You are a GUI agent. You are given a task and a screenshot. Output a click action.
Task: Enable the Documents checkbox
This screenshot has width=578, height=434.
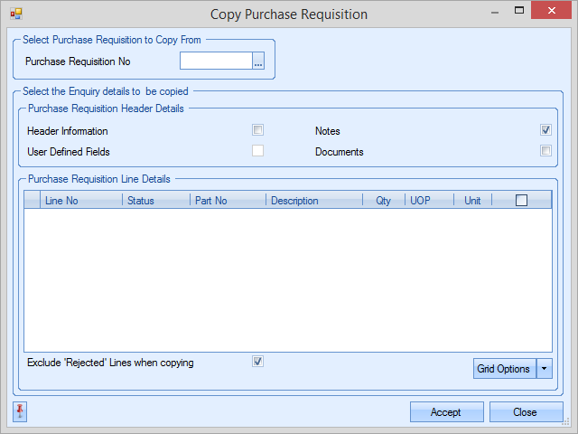click(x=545, y=151)
